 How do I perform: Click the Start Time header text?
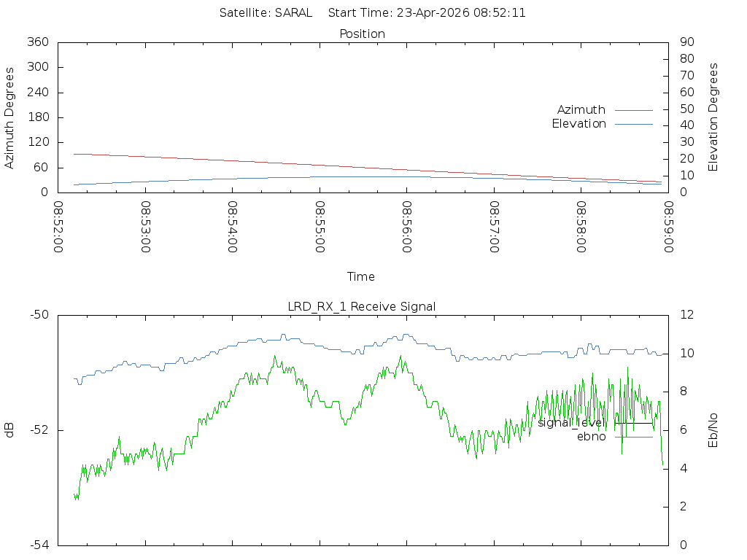[427, 13]
